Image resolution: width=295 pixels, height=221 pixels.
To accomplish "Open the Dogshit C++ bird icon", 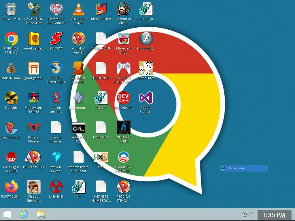I will pos(11,98).
